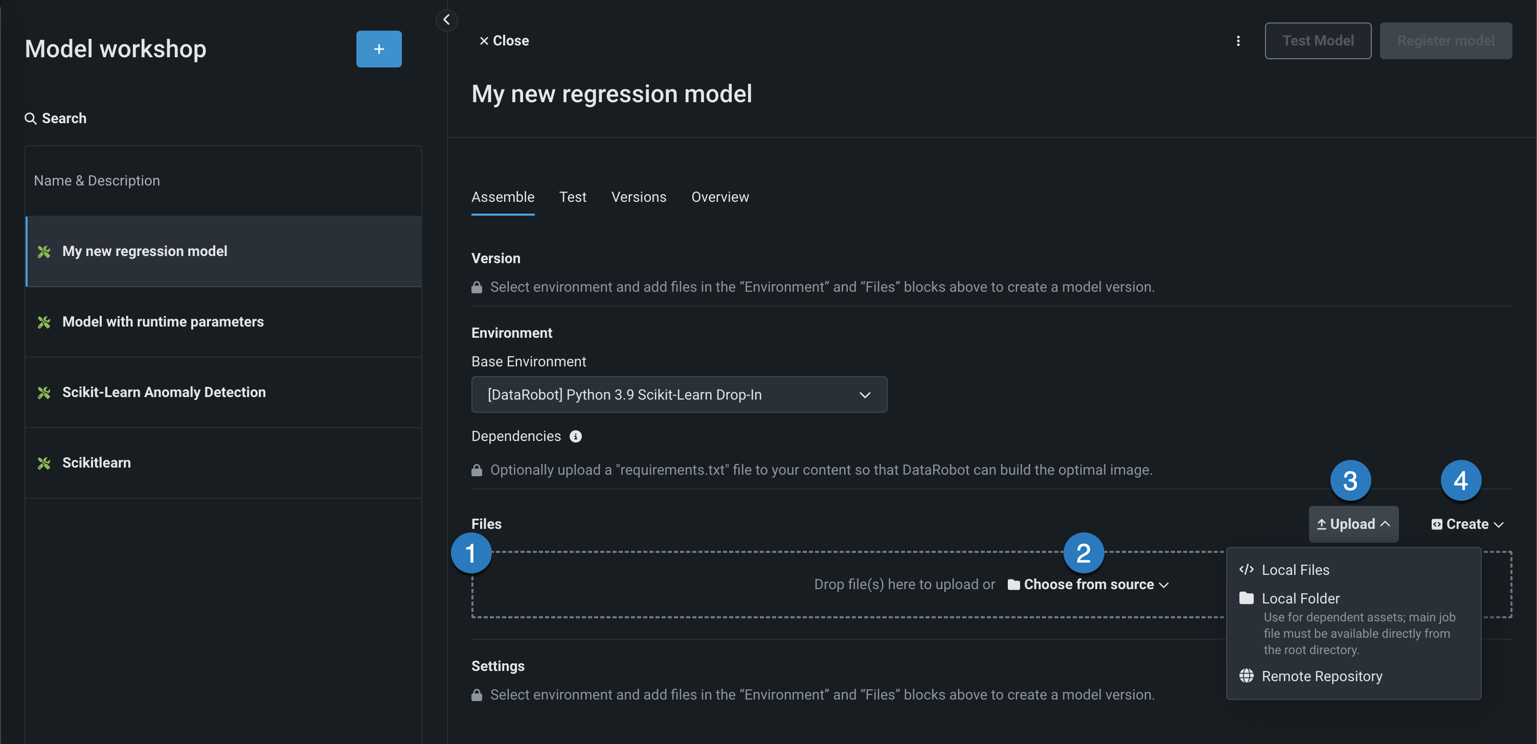Select Model with runtime parameters
This screenshot has height=744, width=1537.
[162, 321]
